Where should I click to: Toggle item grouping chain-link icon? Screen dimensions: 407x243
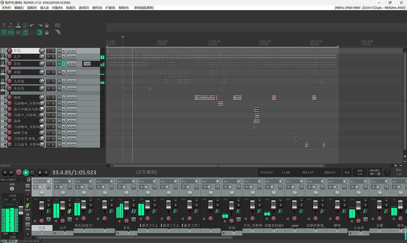[x=11, y=32]
